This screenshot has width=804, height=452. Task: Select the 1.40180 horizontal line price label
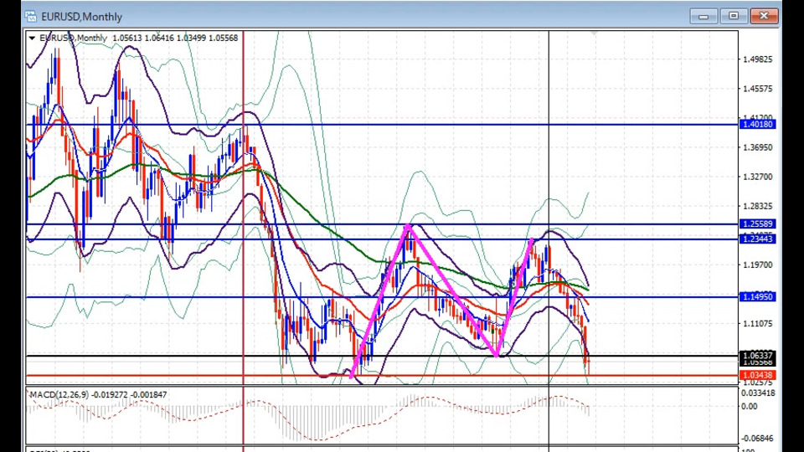(758, 125)
